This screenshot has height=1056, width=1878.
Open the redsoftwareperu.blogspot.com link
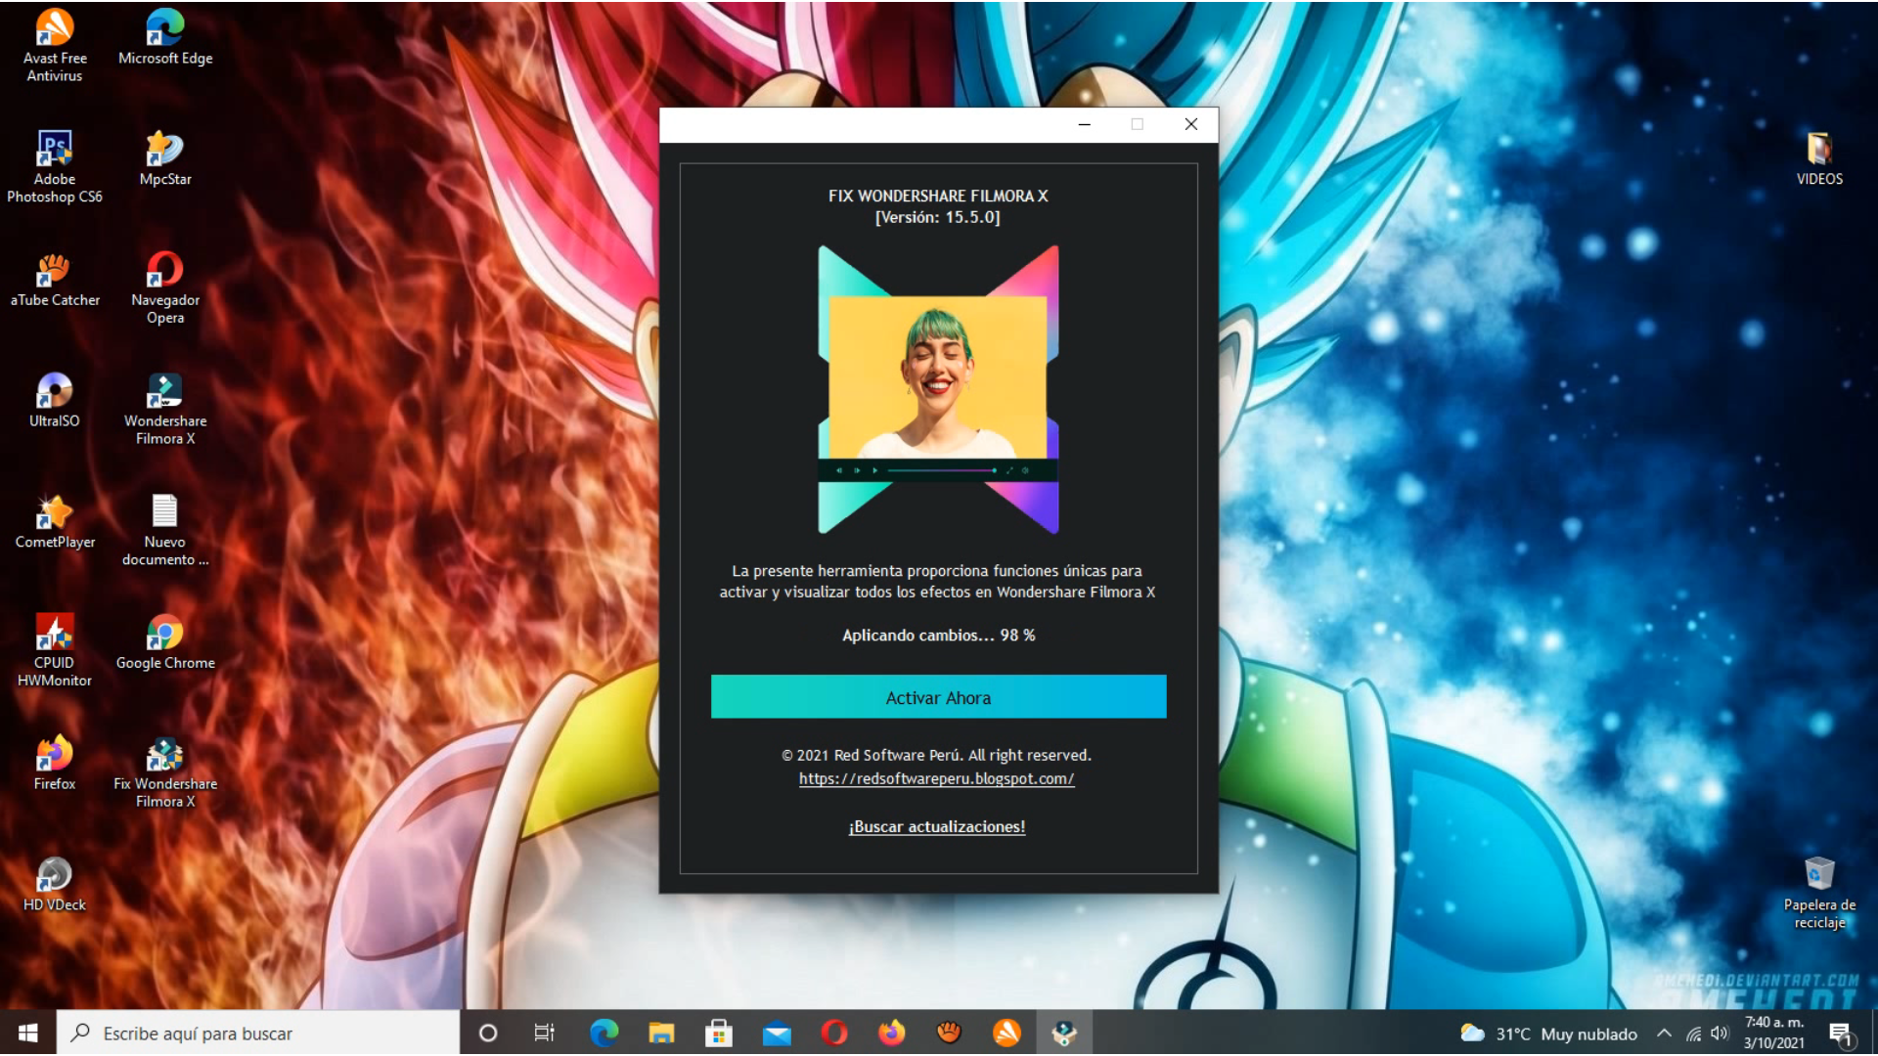point(936,778)
